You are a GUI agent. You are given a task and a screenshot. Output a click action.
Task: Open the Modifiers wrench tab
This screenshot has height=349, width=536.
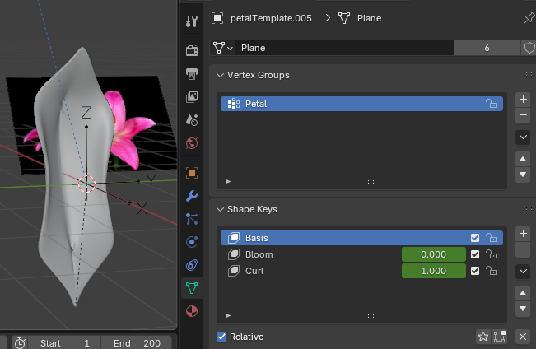click(192, 196)
